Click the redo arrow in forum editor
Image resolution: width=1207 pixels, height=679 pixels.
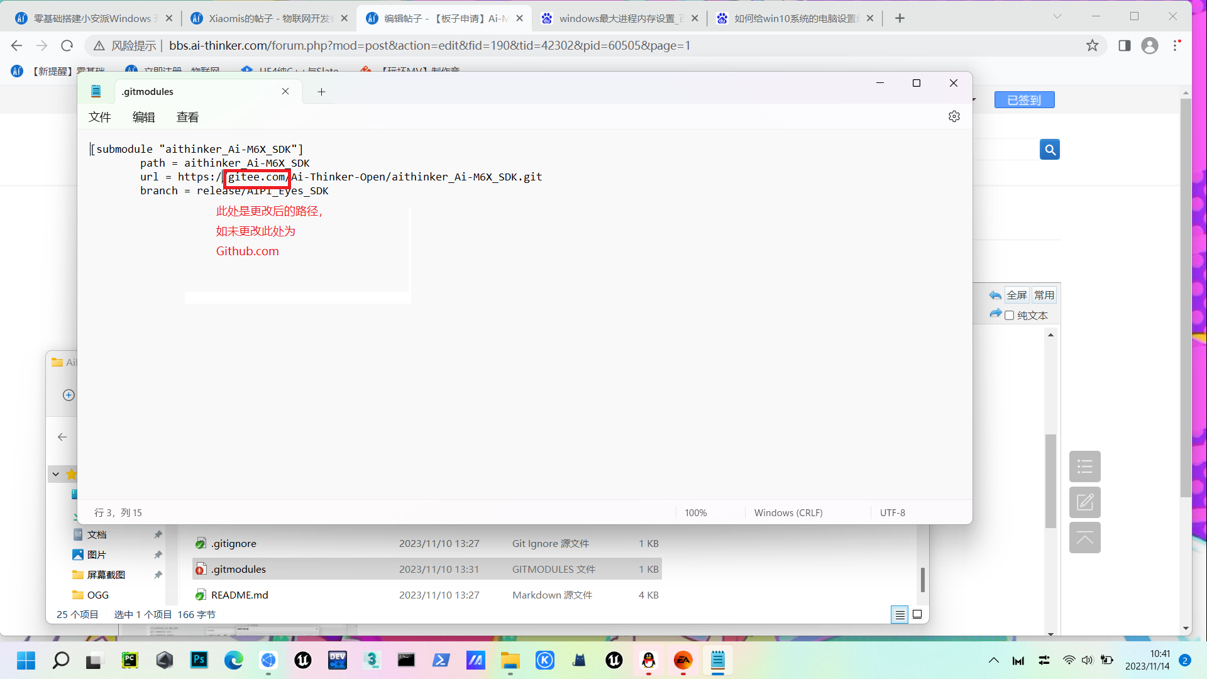[x=995, y=314]
